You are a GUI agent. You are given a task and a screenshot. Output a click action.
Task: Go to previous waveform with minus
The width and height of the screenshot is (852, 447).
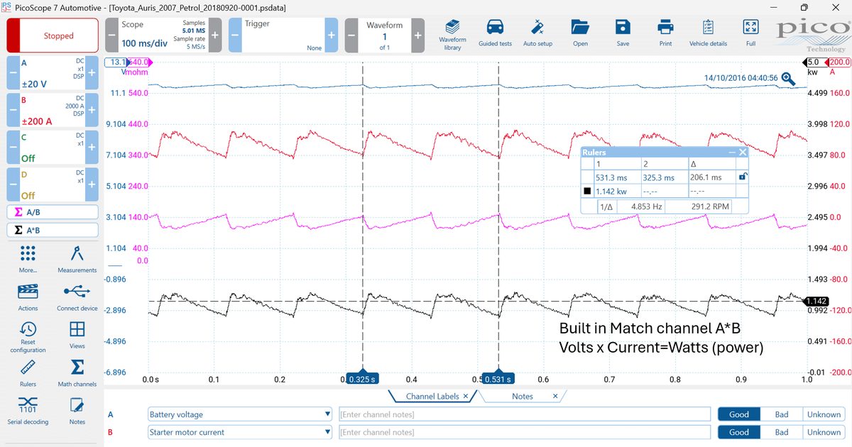351,35
